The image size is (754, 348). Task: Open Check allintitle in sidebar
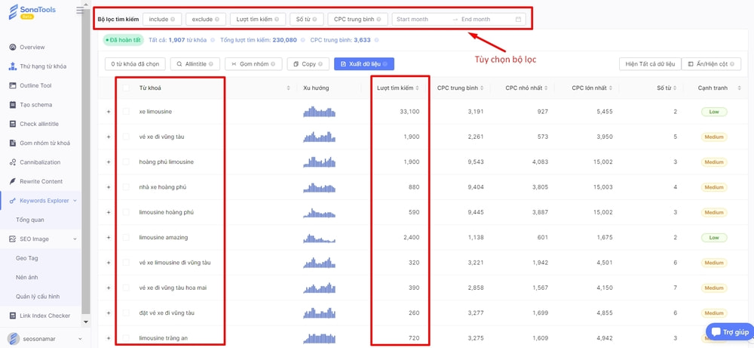coord(39,125)
